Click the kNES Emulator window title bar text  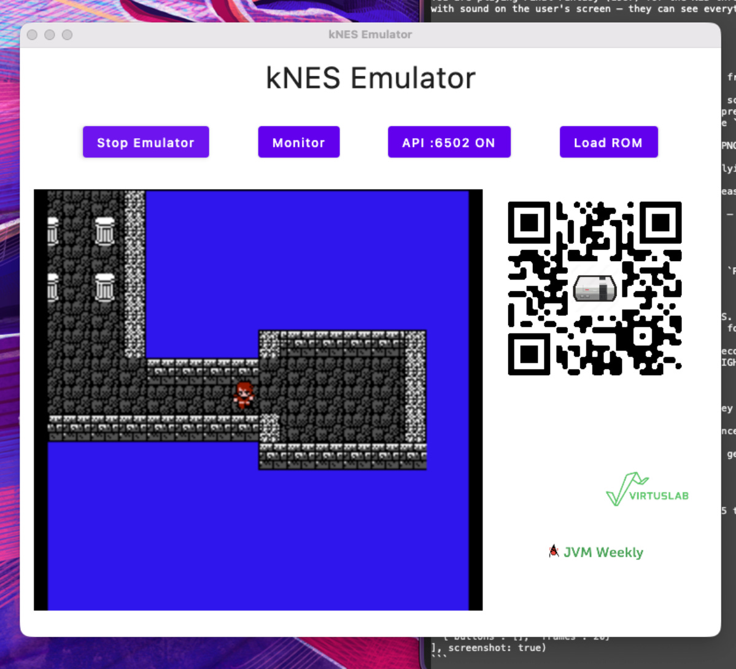pos(370,35)
